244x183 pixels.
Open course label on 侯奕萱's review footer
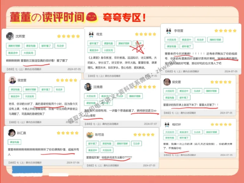(179, 113)
